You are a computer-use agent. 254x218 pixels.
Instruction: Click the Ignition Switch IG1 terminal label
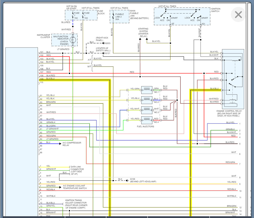click(204, 24)
